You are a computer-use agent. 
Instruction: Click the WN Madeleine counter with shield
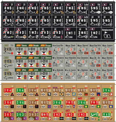(x=83, y=74)
